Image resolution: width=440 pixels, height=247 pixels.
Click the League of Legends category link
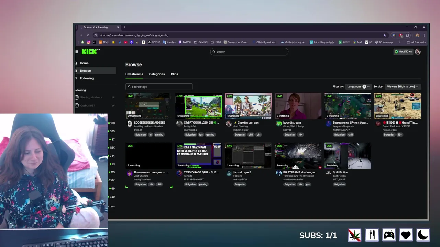[343, 126]
